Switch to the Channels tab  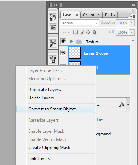point(91,15)
